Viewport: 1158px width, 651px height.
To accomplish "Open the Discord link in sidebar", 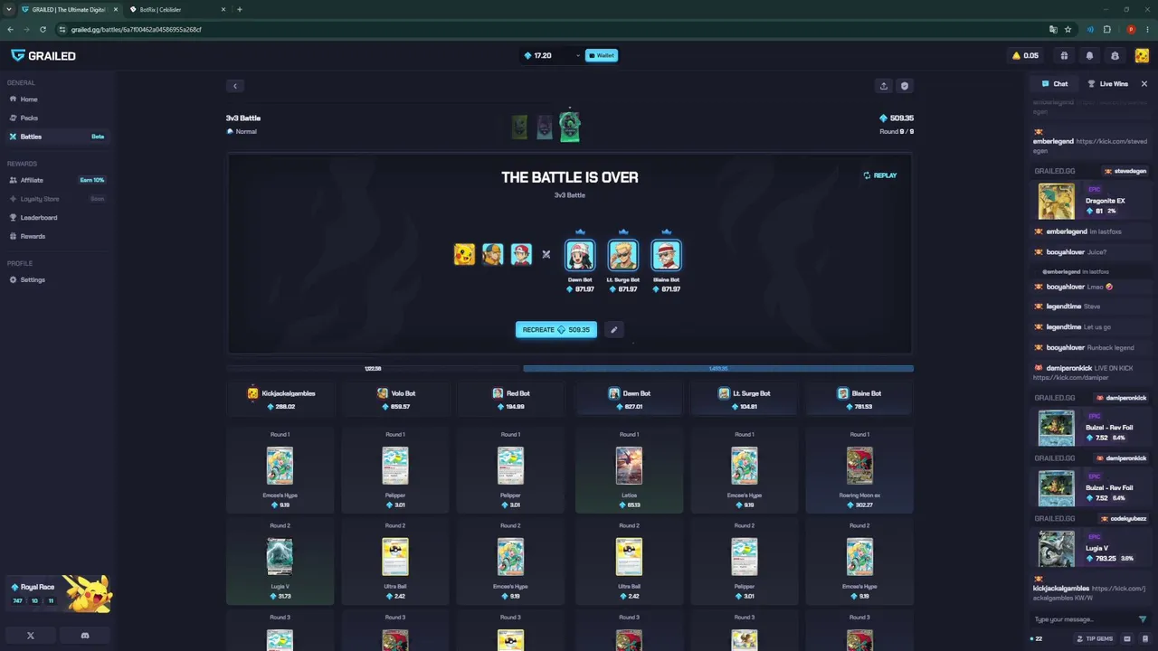I will 85,636.
